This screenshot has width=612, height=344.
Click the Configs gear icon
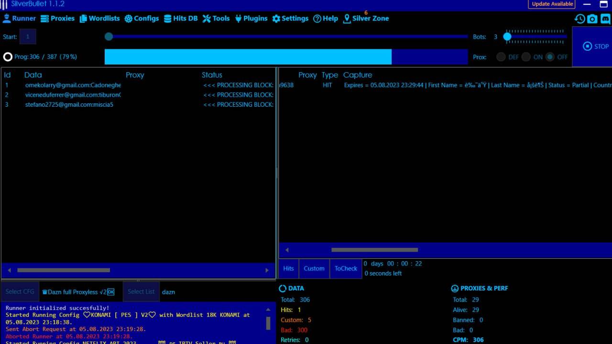(129, 19)
